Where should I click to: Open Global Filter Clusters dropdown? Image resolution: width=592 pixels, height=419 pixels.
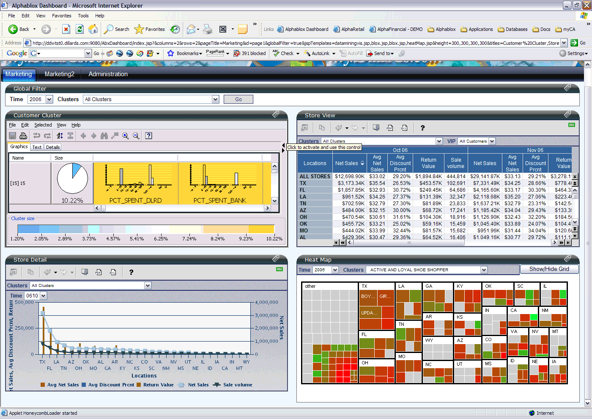coord(216,99)
